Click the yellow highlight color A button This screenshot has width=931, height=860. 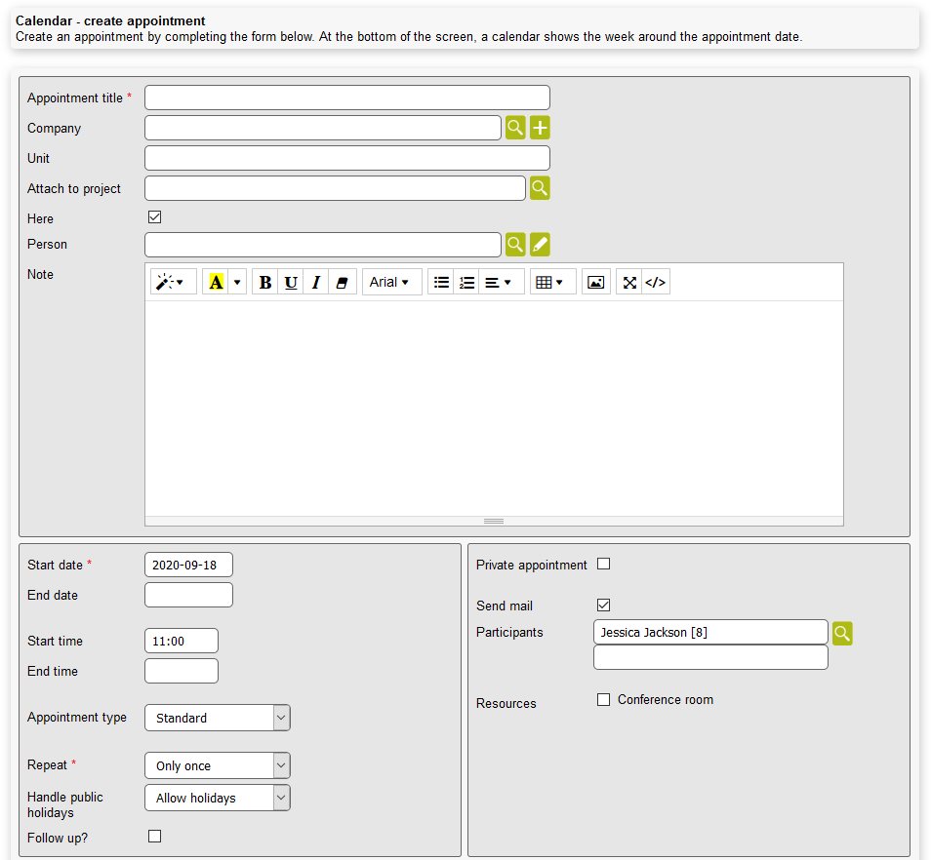(x=216, y=282)
